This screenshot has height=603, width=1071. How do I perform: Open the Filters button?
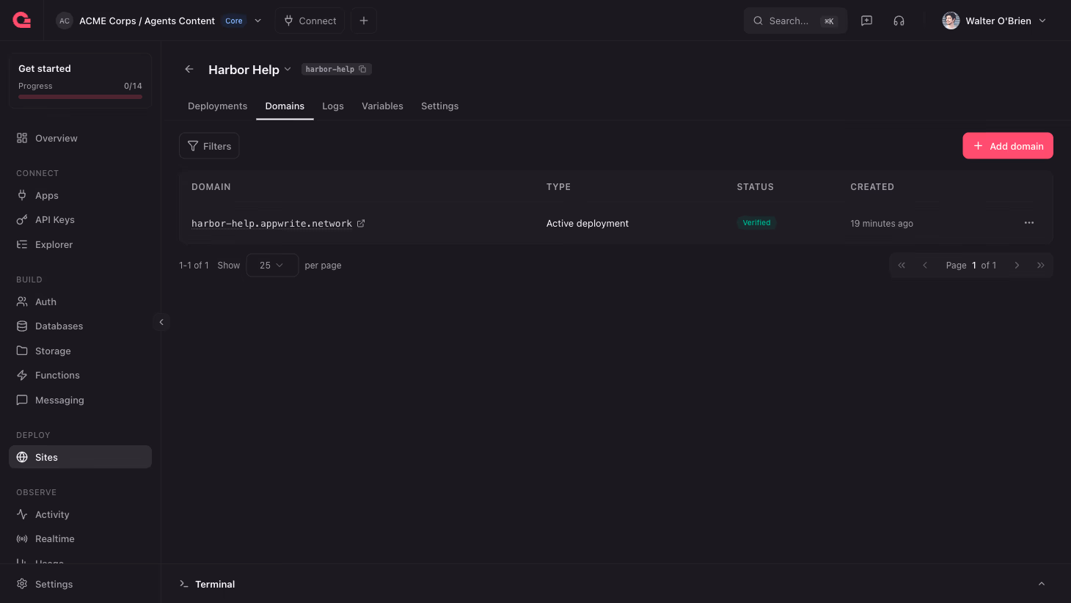point(209,146)
